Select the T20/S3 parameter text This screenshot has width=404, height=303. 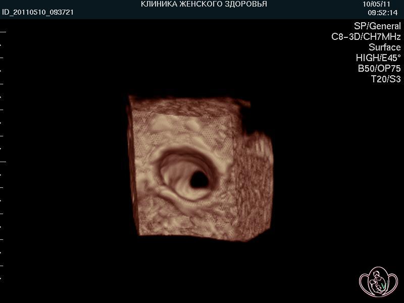pyautogui.click(x=386, y=79)
